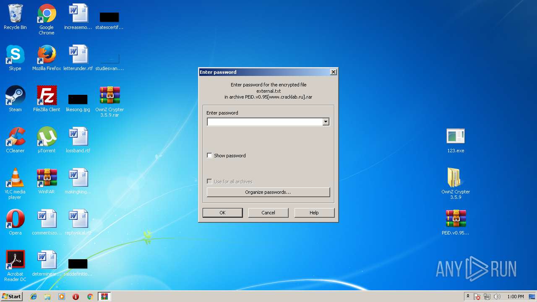
Task: Open the Steam desktop shortcut
Action: point(15,99)
